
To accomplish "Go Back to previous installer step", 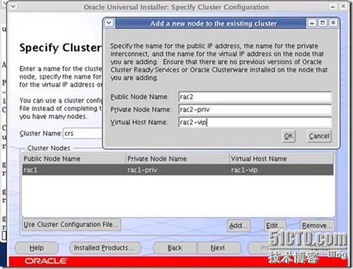I will [x=175, y=248].
